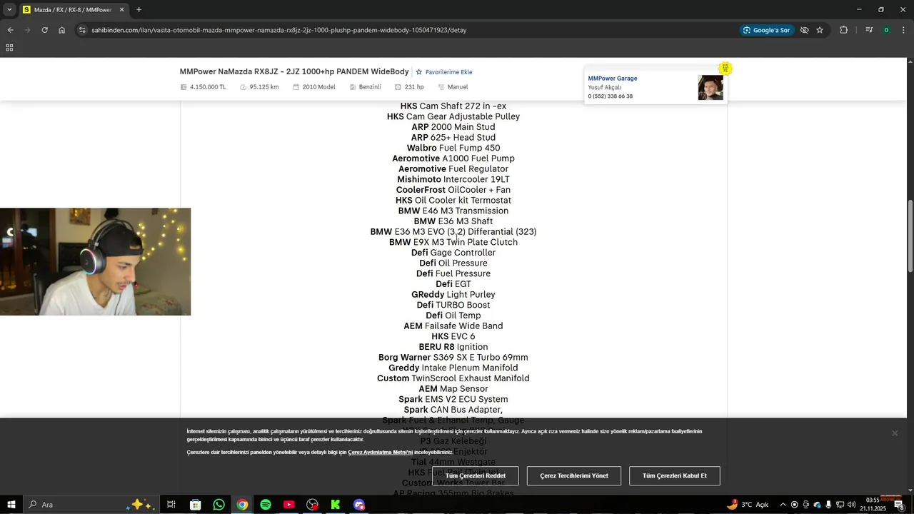Click Favorilerime Ekle link

coord(444,72)
